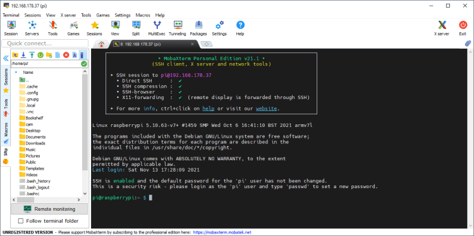This screenshot has width=474, height=236.
Task: Switch to the Tools sidebar tab
Action: (x=6, y=107)
